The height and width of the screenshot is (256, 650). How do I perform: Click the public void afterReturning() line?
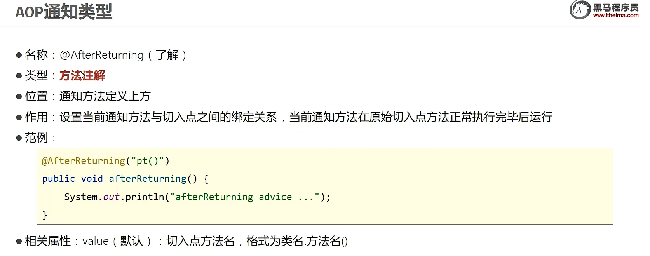pos(125,179)
